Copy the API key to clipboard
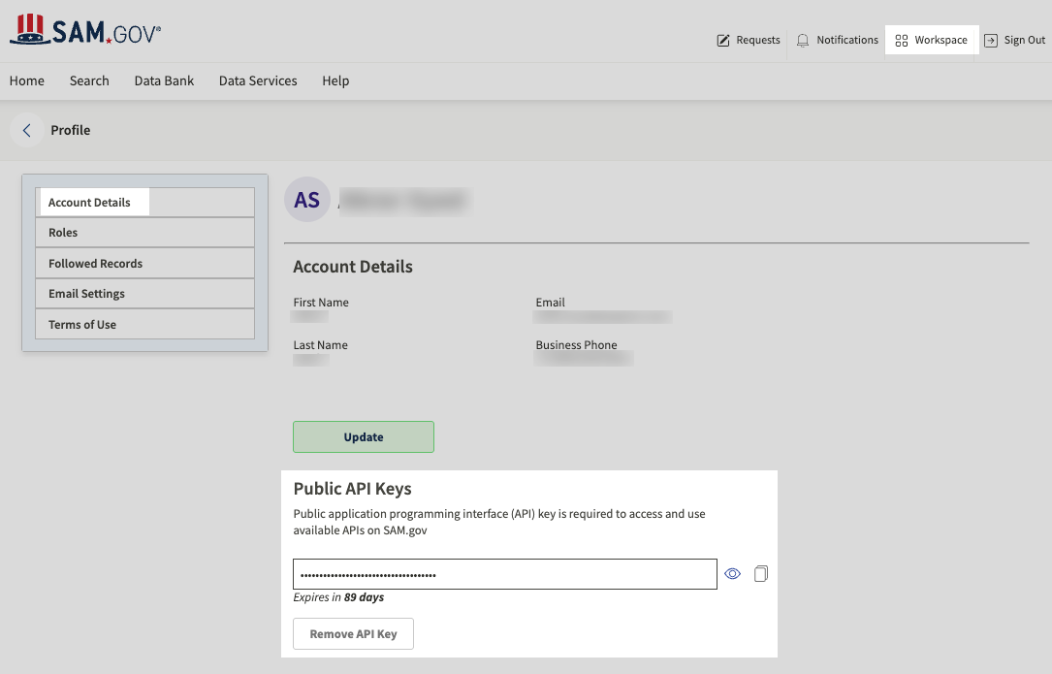The height and width of the screenshot is (674, 1052). [761, 573]
